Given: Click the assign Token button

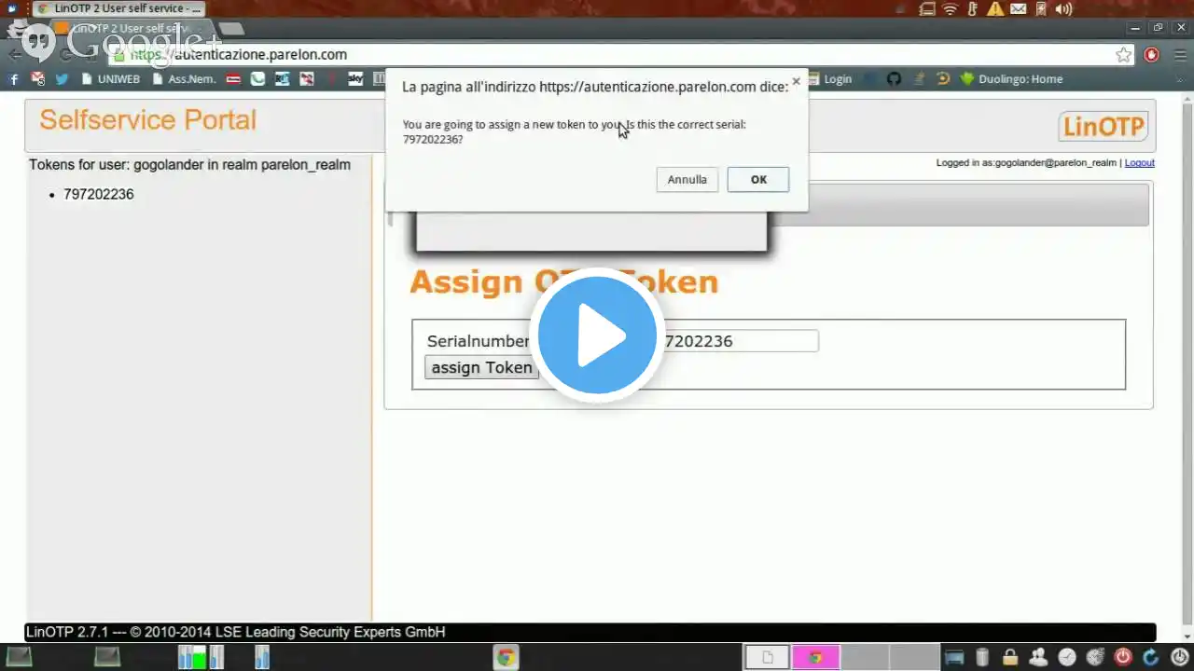Looking at the screenshot, I should [x=481, y=367].
